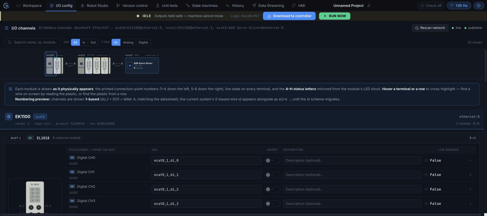
Task: Select ecat0 coupler in topology
Action: point(50,65)
